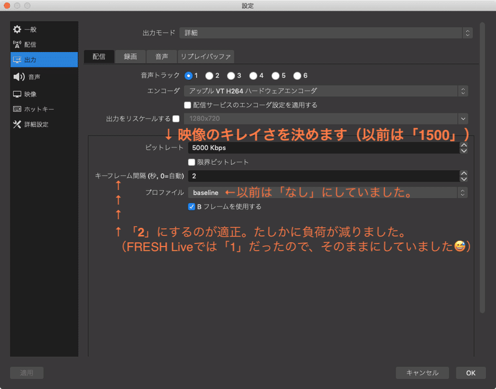The width and height of the screenshot is (496, 389).
Task: Open the 出力モード dropdown
Action: click(x=326, y=33)
